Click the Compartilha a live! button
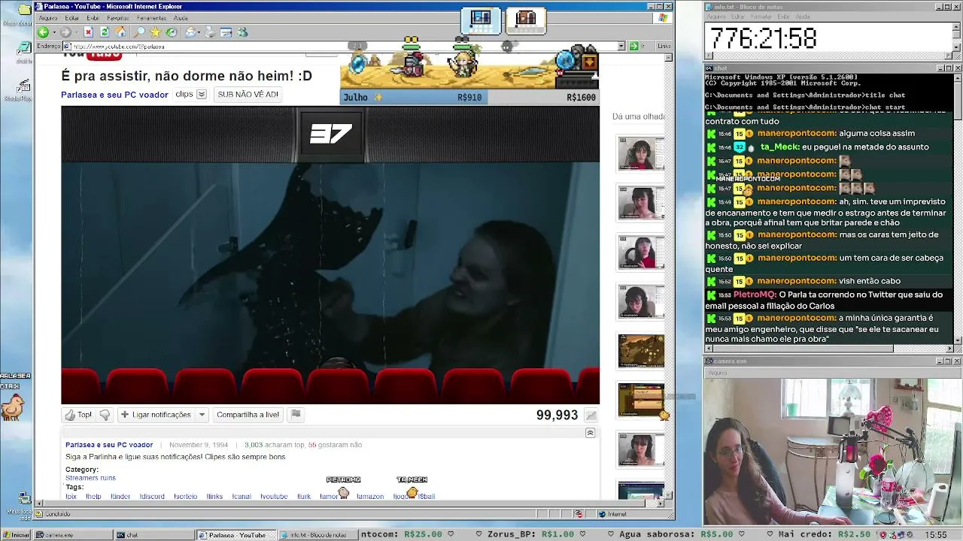 (248, 415)
